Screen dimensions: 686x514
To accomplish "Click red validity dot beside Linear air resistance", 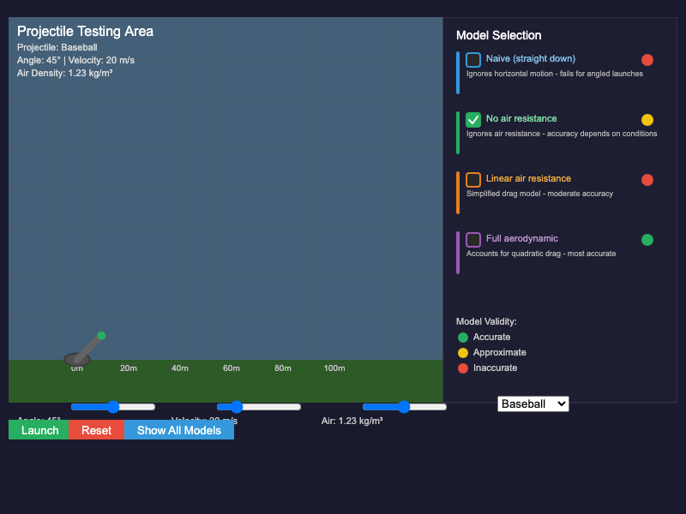I will tap(647, 180).
